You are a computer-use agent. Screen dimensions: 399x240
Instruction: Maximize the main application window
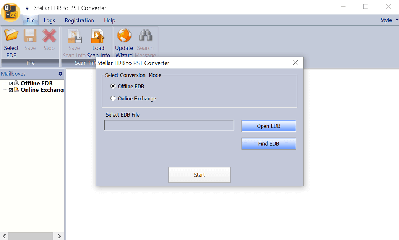pos(365,7)
